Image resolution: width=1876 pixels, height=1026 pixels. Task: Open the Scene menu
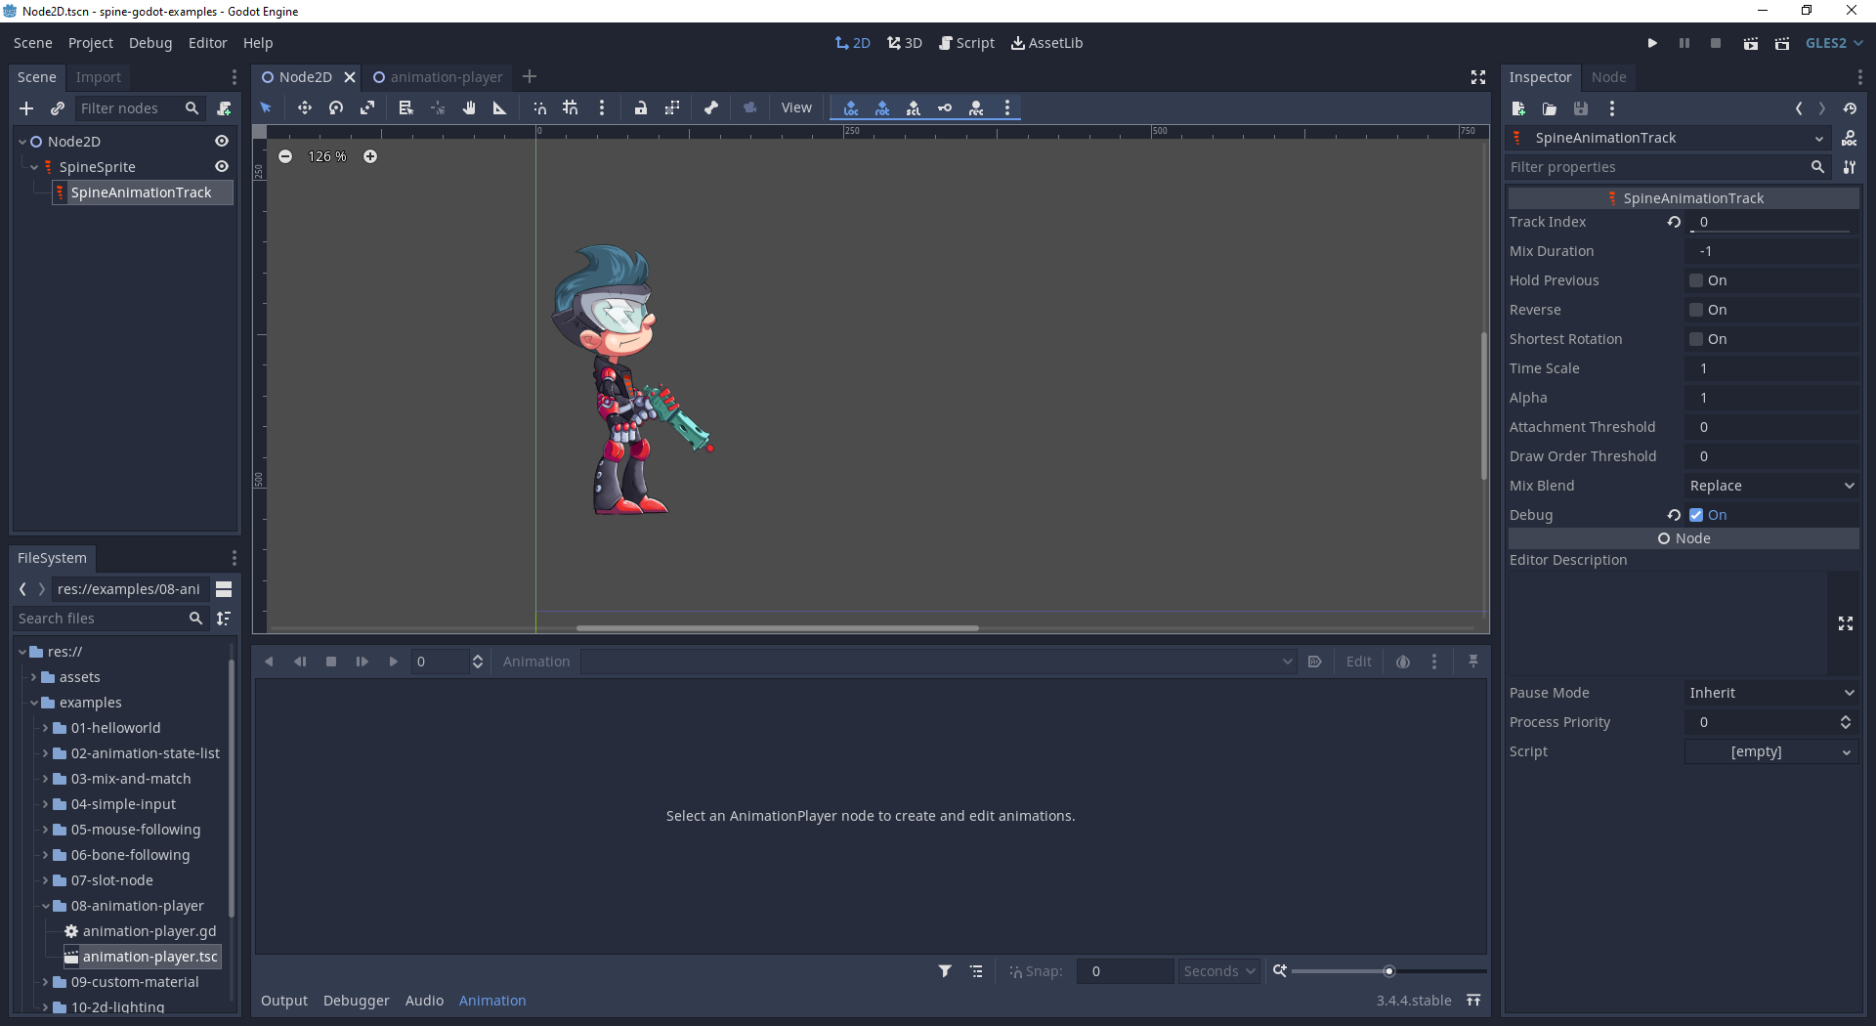(x=32, y=43)
